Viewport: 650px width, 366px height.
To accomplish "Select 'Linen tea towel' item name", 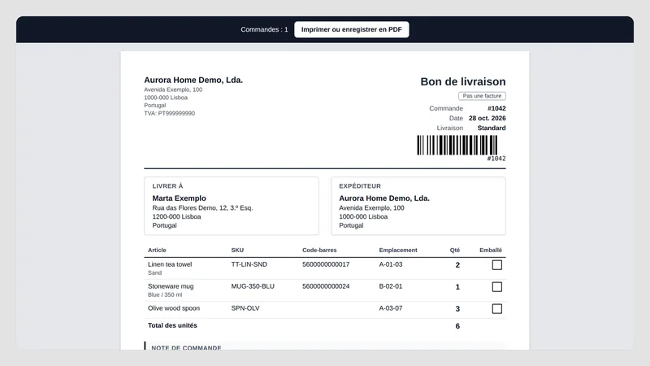I will [170, 264].
